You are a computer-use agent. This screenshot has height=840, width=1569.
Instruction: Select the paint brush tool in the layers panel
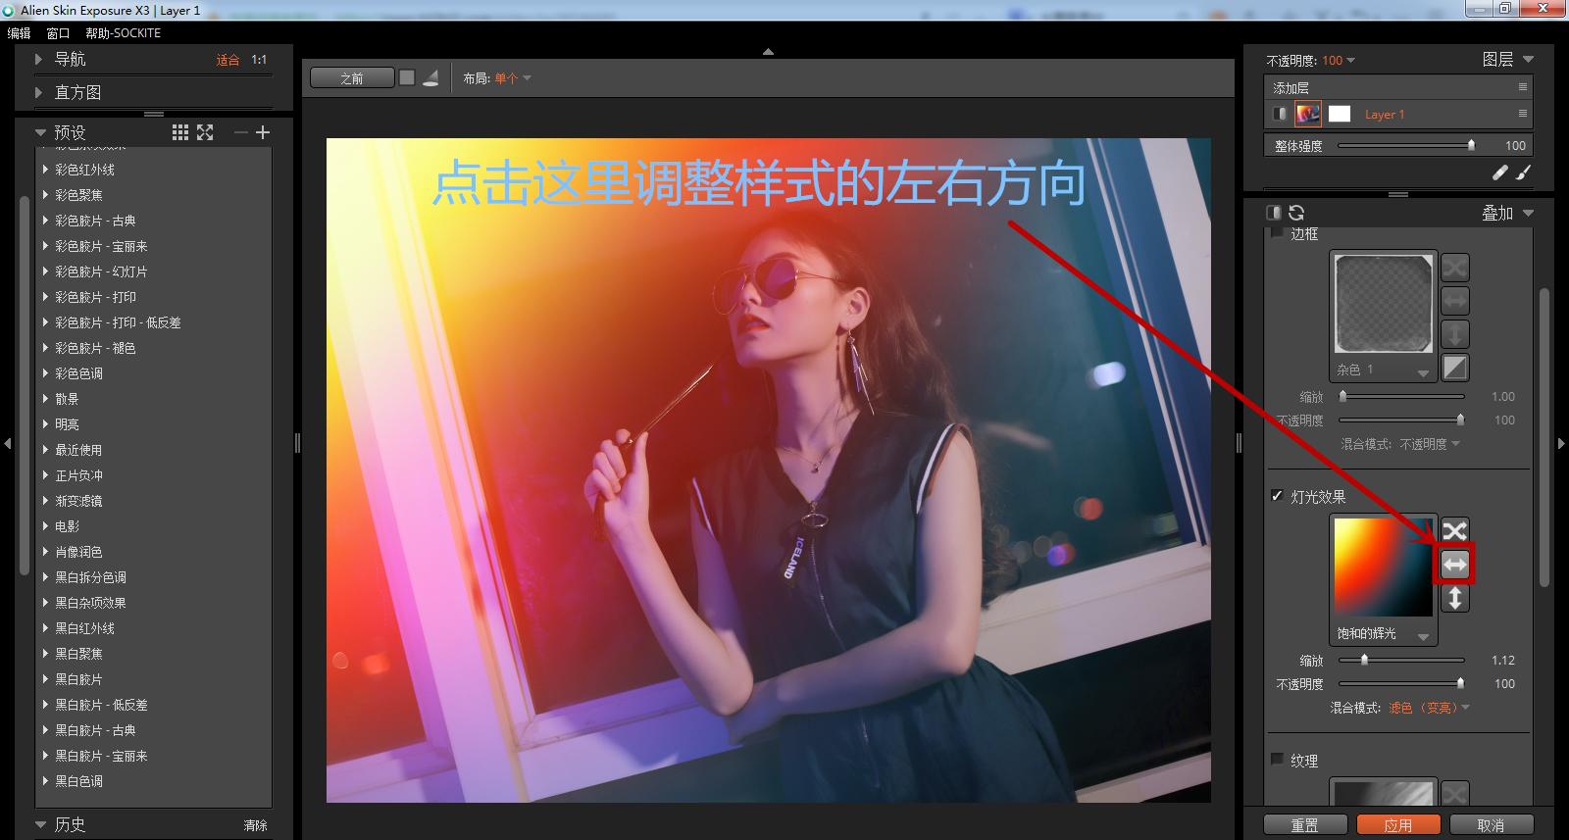pyautogui.click(x=1523, y=173)
